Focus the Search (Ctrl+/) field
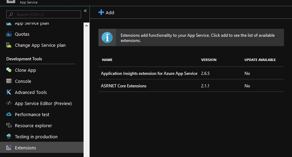 [x=44, y=14]
